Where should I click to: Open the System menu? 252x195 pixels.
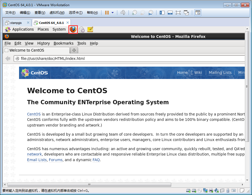point(59,30)
